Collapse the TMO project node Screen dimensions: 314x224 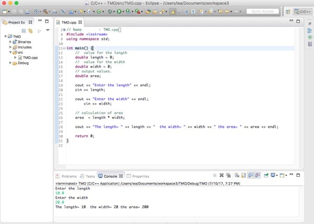coord(5,37)
